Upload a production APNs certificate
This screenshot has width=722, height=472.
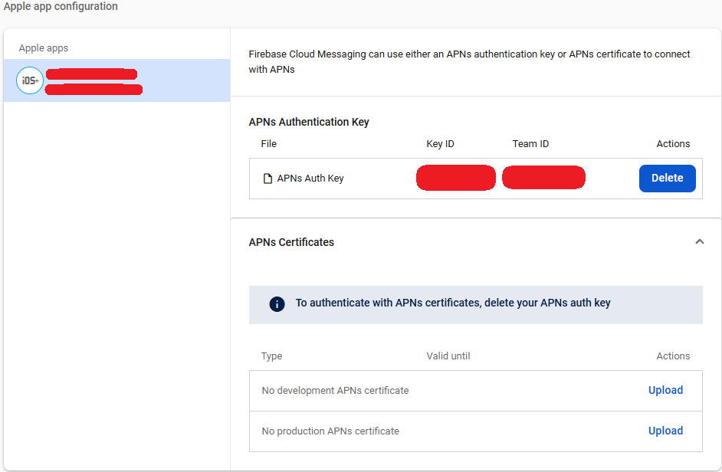[x=665, y=431]
